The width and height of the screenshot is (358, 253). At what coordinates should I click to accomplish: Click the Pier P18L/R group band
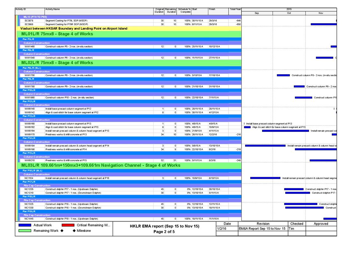coord(130,196)
